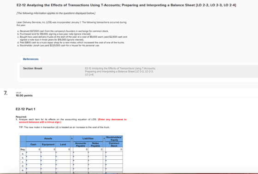Select Equipment cell in row b
Image resolution: width=258 pixels, height=174 pixels.
pos(48,157)
